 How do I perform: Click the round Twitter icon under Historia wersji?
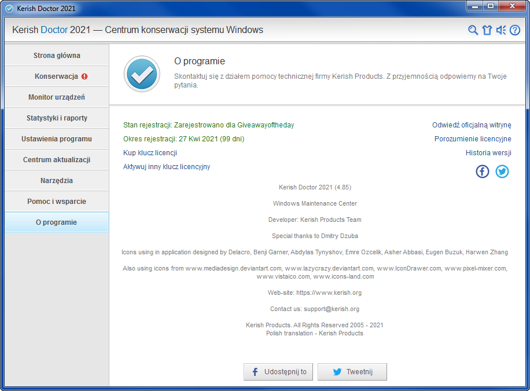[502, 171]
